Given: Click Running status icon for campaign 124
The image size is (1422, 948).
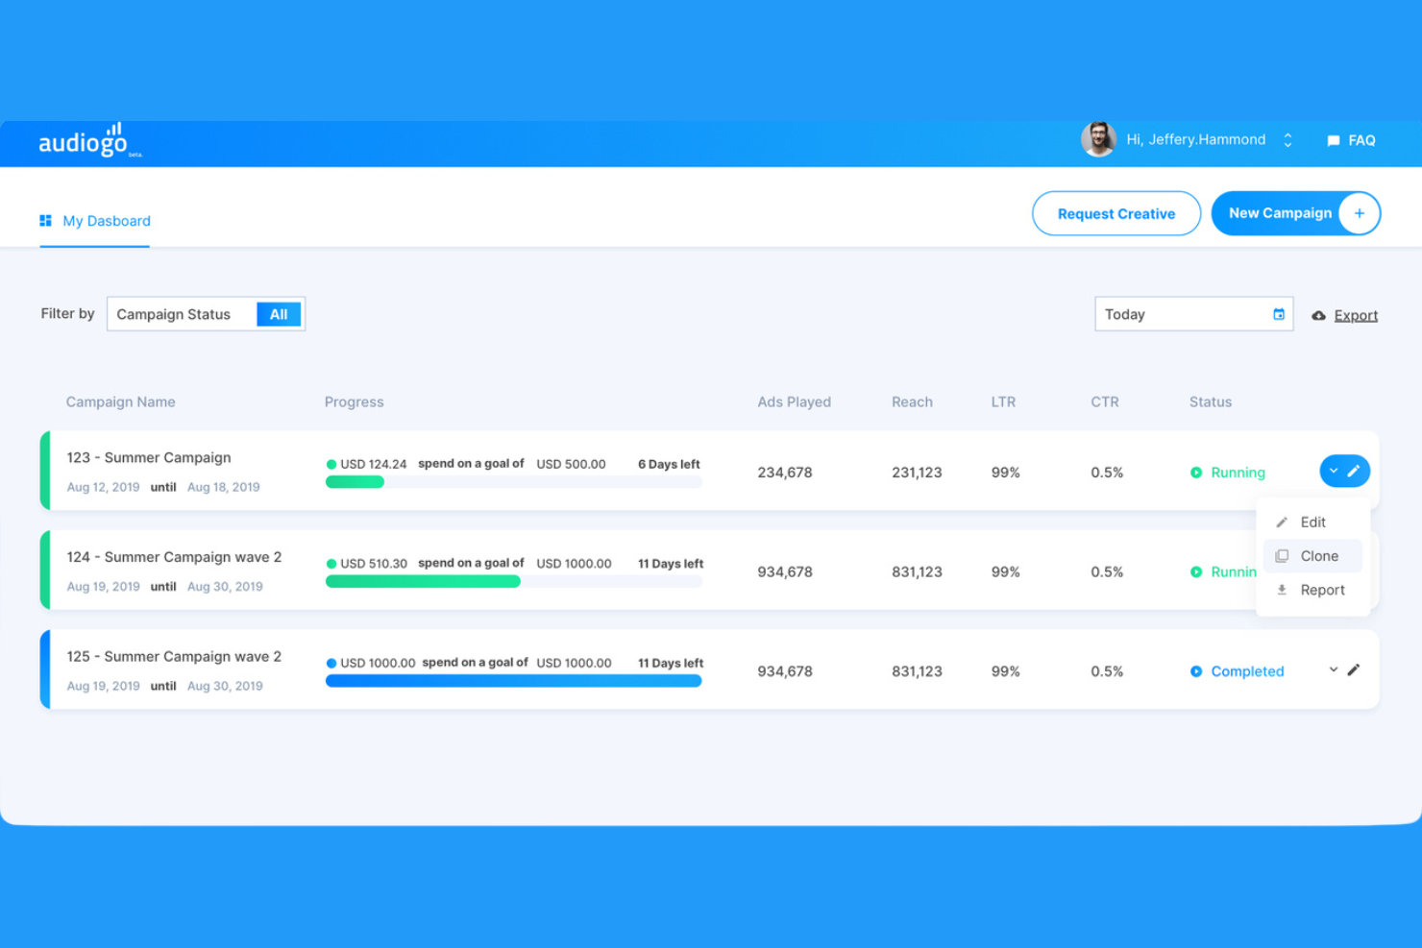Looking at the screenshot, I should [1196, 571].
